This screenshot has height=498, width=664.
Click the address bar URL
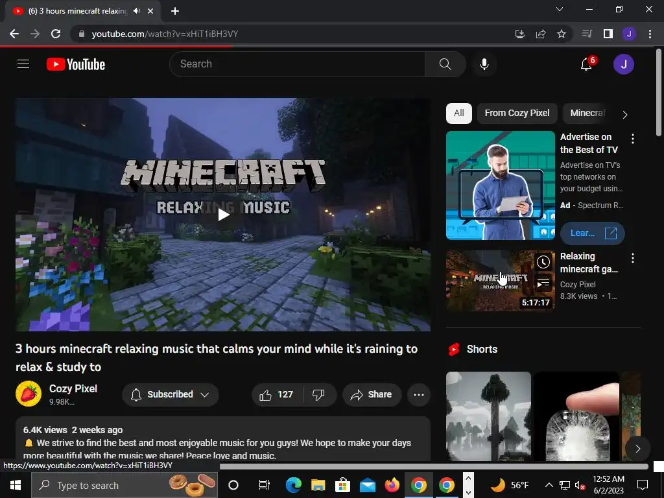click(x=165, y=34)
